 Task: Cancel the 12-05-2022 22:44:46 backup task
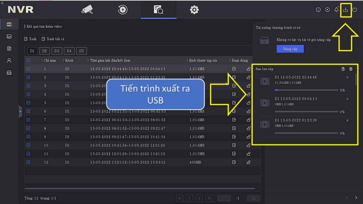(347, 77)
